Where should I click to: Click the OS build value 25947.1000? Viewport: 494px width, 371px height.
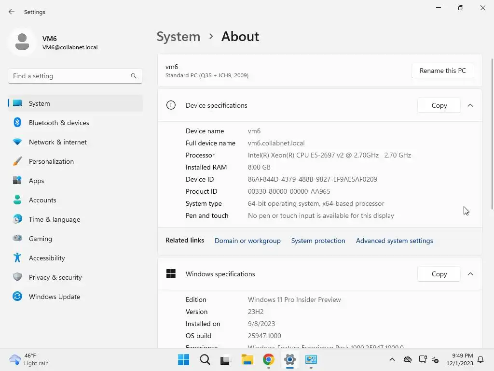(x=264, y=336)
